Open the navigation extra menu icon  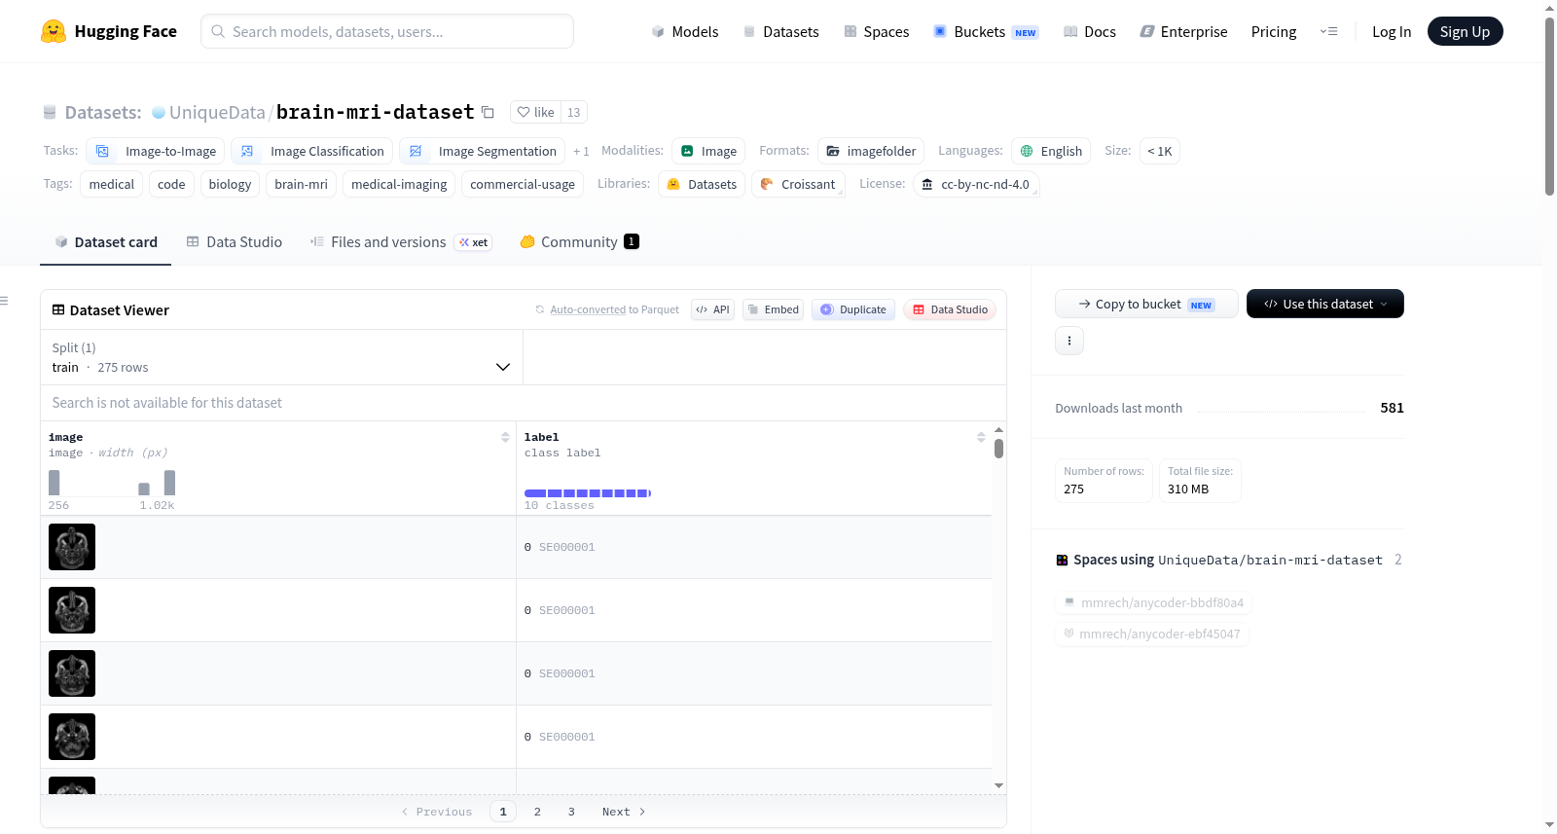click(x=1328, y=32)
